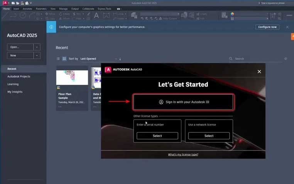Viewport: 294px width, 184px height.
Task: Expand the Quick Access Toolbar customize arrow
Action: coord(31,3)
